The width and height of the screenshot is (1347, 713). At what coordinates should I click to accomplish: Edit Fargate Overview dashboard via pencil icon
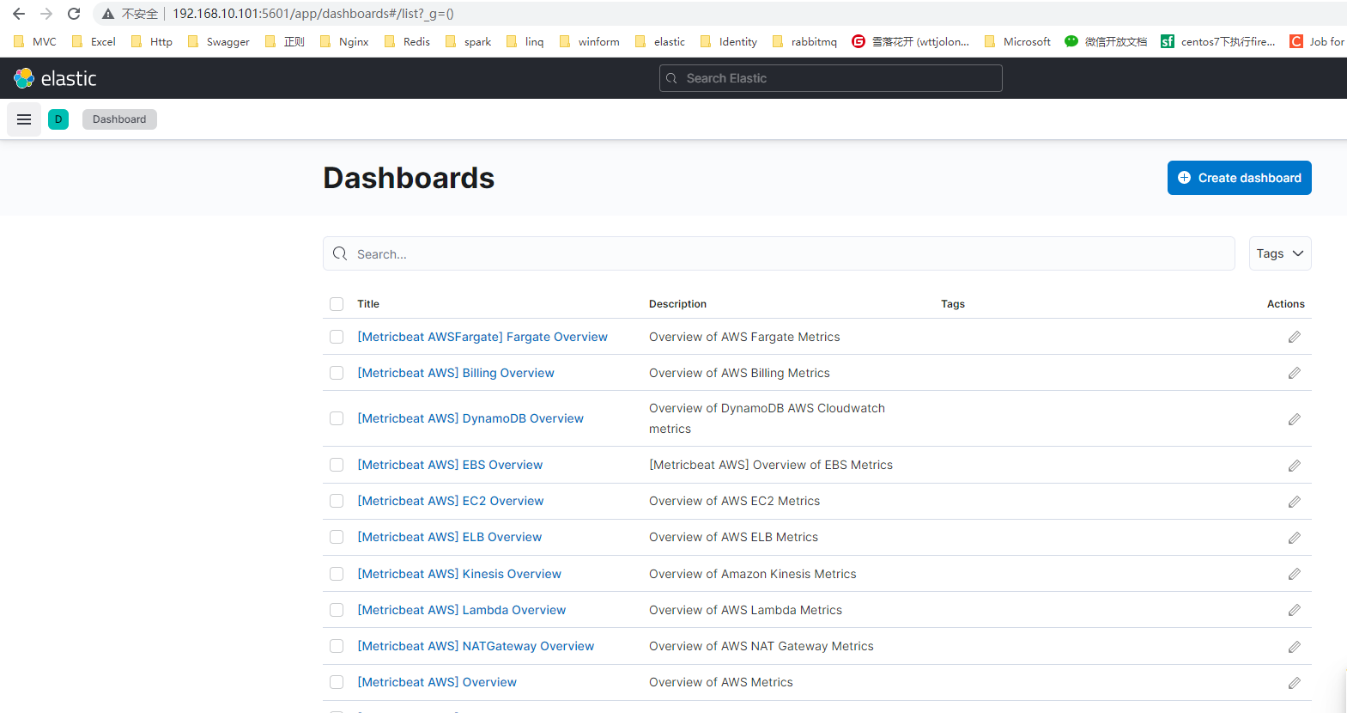[x=1294, y=337]
